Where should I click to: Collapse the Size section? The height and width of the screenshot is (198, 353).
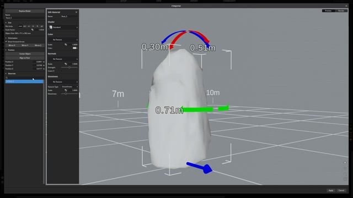pos(6,23)
